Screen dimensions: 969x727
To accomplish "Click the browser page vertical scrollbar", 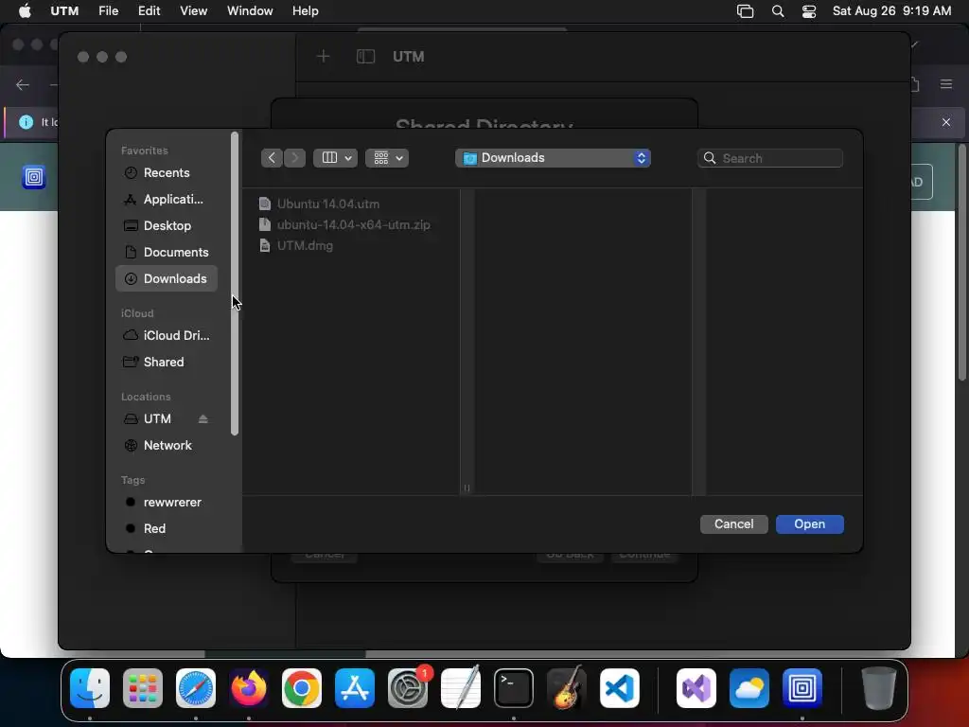I will [x=961, y=263].
